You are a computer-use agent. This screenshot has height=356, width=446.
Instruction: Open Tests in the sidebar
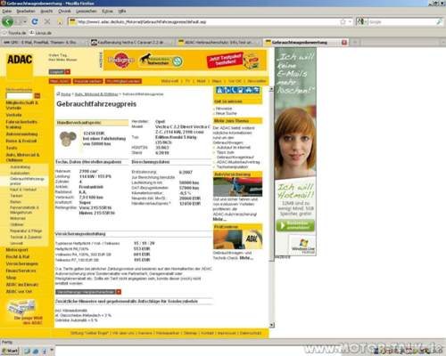(12, 148)
